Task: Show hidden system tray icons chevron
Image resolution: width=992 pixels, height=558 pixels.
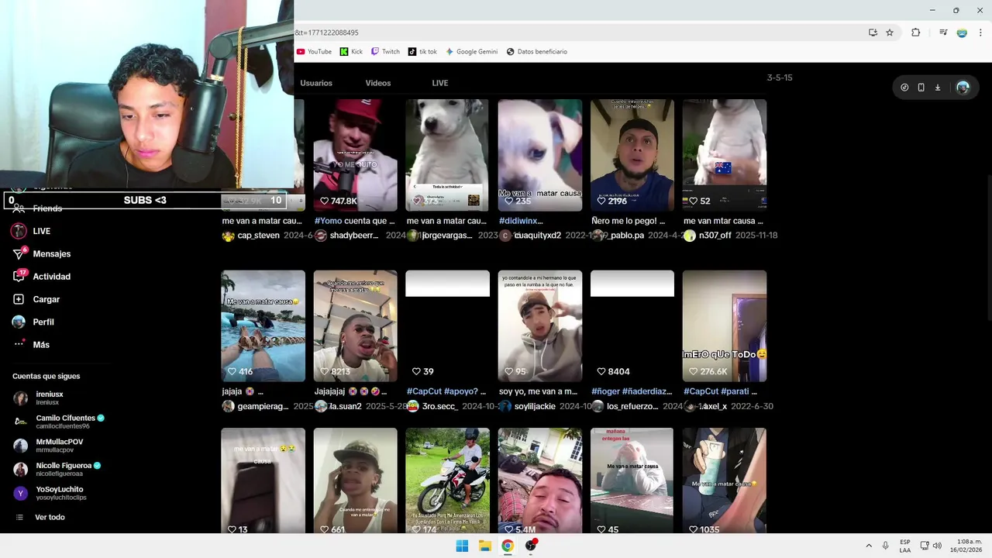Action: [869, 546]
